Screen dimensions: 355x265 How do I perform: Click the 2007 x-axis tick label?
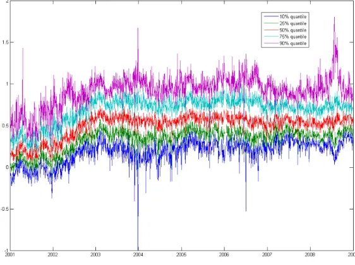point(267,255)
